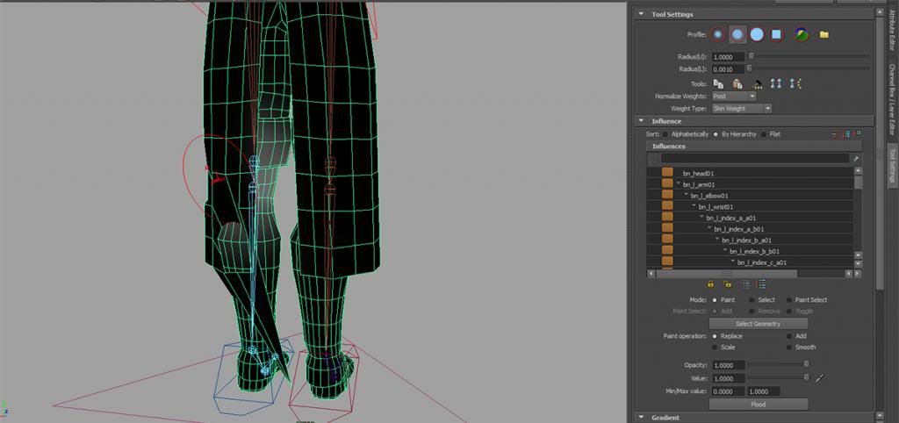Image resolution: width=899 pixels, height=423 pixels.
Task: Adjust the Opacity slider handle
Action: pyautogui.click(x=806, y=364)
